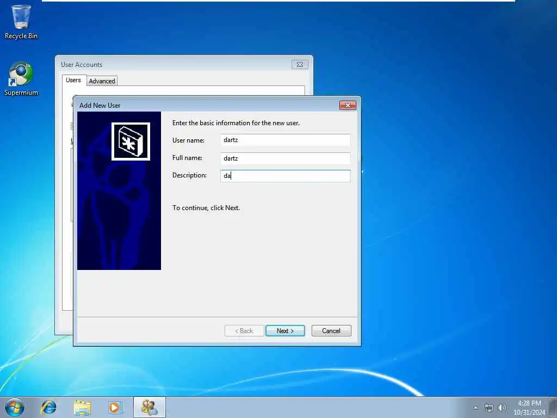This screenshot has width=557, height=418.
Task: Click the User Accounts window title
Action: pos(82,65)
